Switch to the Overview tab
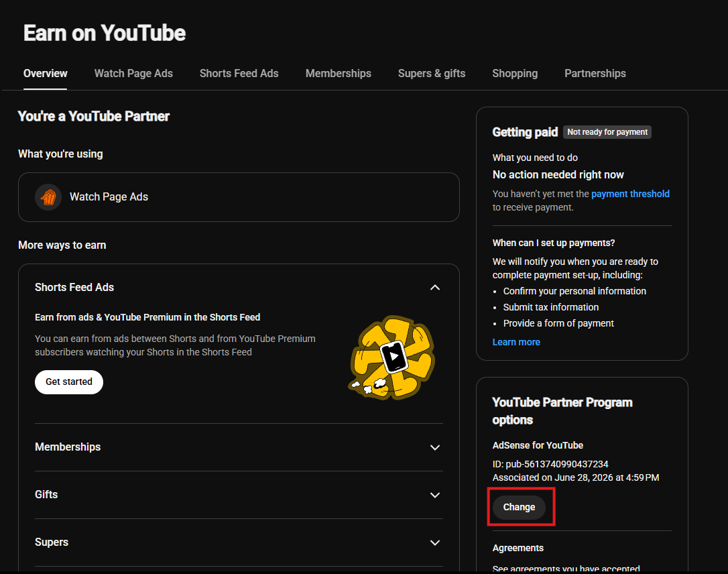The width and height of the screenshot is (728, 574). (45, 73)
